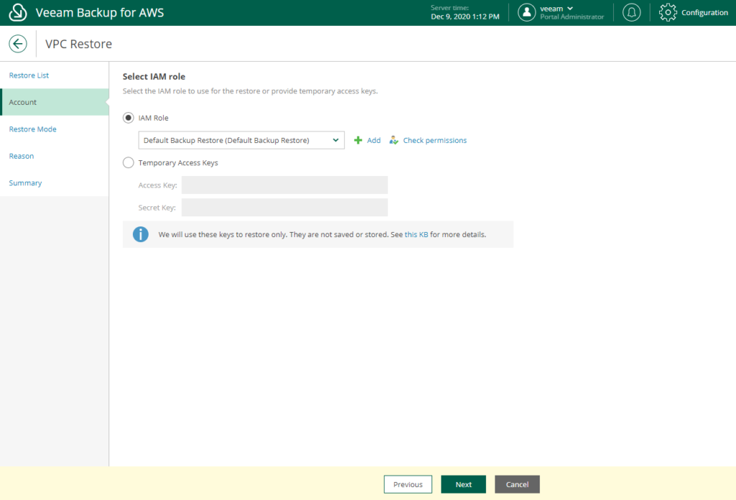The height and width of the screenshot is (500, 736).
Task: Select the Temporary Access Keys option
Action: pos(128,163)
